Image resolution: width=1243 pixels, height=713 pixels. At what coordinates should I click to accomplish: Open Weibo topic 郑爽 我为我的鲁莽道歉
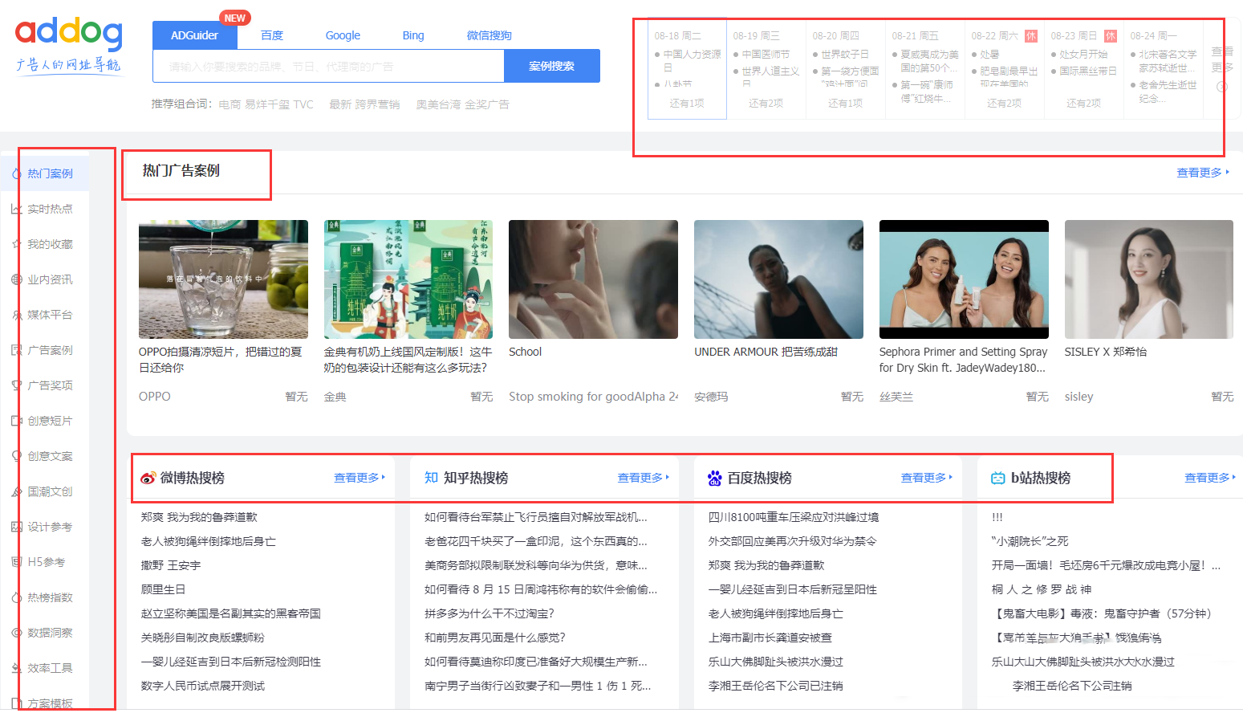click(199, 517)
